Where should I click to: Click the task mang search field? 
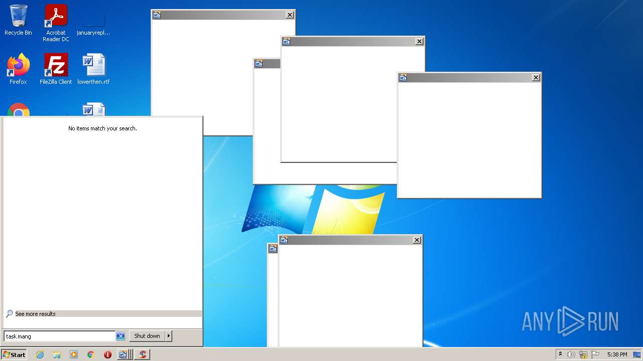[x=59, y=336]
